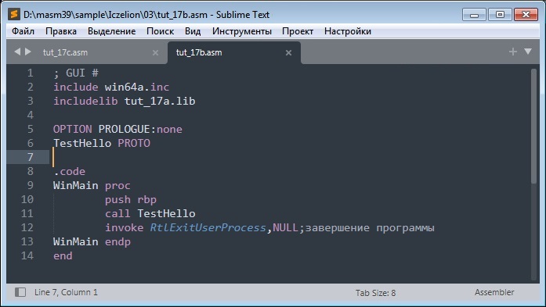546x307 pixels.
Task: Click line number 7 in gutter
Action: (x=30, y=157)
